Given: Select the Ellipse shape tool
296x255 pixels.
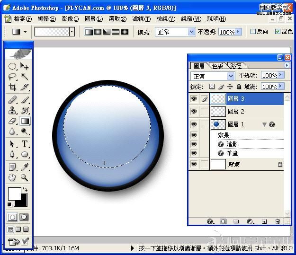Looking at the screenshot, I should coord(25,154).
